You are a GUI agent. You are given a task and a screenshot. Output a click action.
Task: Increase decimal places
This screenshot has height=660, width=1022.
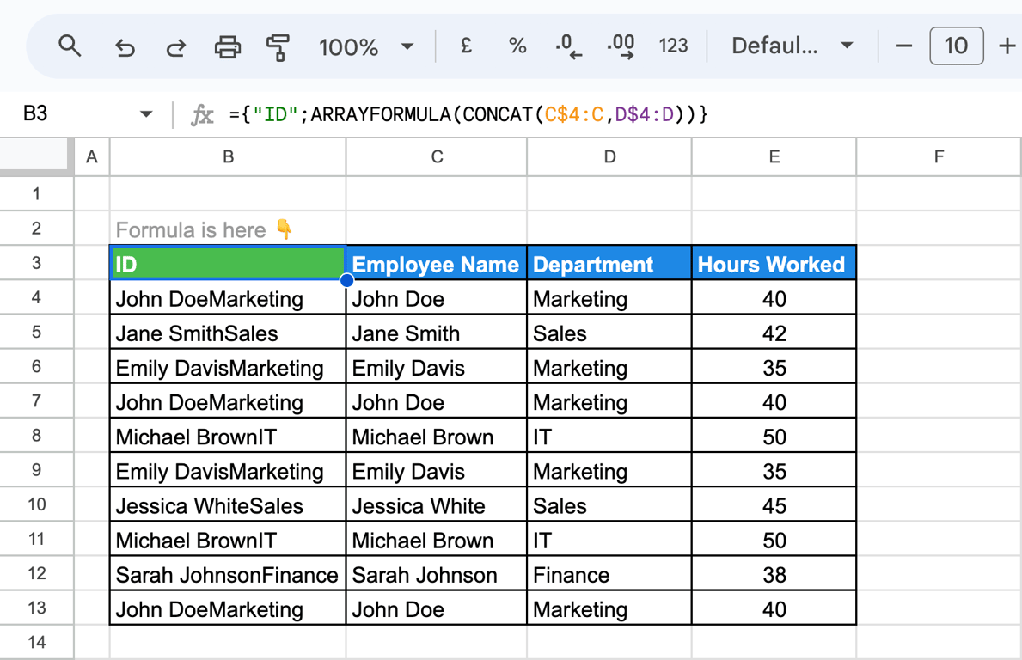click(621, 47)
